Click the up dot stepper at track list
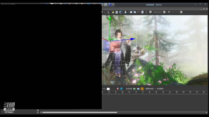Image resolution: width=209 pixels, height=117 pixels. pos(38,110)
